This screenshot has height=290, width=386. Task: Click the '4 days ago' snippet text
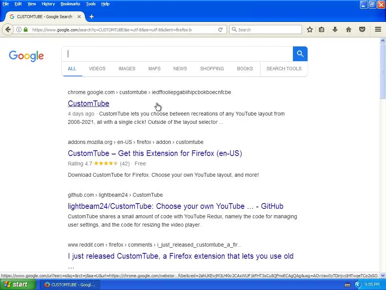[x=81, y=114]
